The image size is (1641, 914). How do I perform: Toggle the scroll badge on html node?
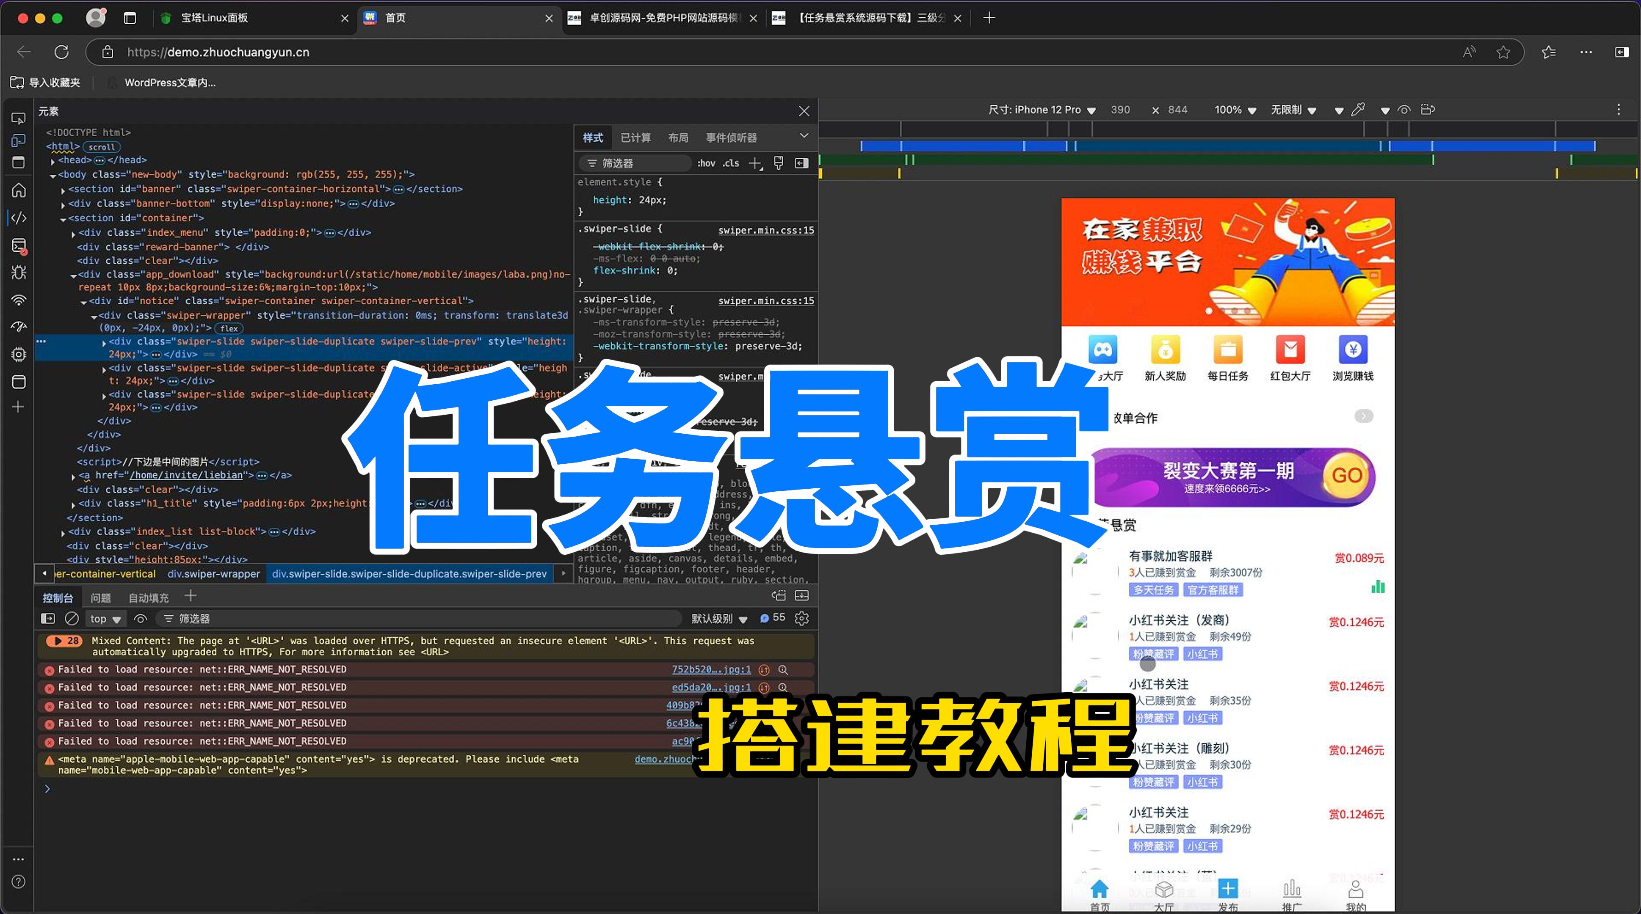click(102, 147)
